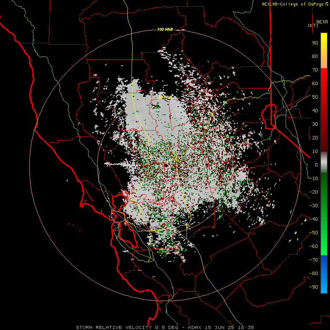
Task: Click the 0.5 DEG elevation text
Action: 167,327
